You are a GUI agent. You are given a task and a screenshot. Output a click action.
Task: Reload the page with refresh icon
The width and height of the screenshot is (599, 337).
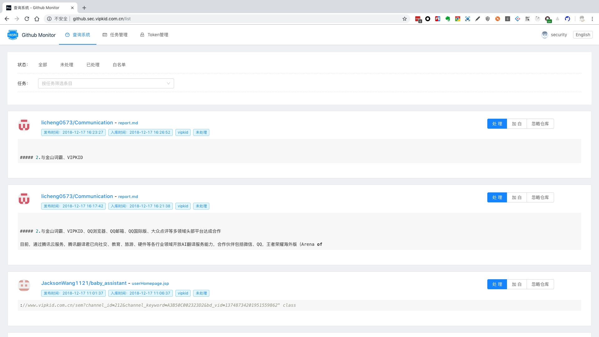point(27,19)
